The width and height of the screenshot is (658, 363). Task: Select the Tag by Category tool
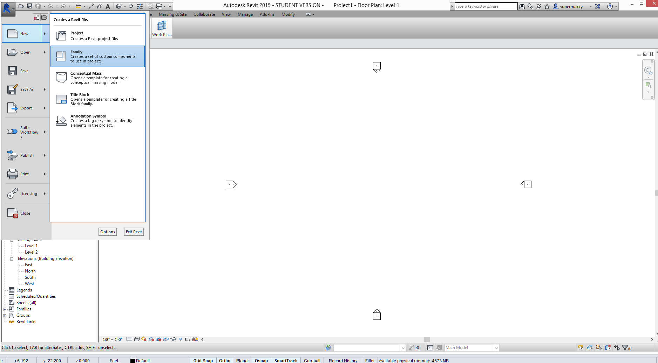[100, 6]
